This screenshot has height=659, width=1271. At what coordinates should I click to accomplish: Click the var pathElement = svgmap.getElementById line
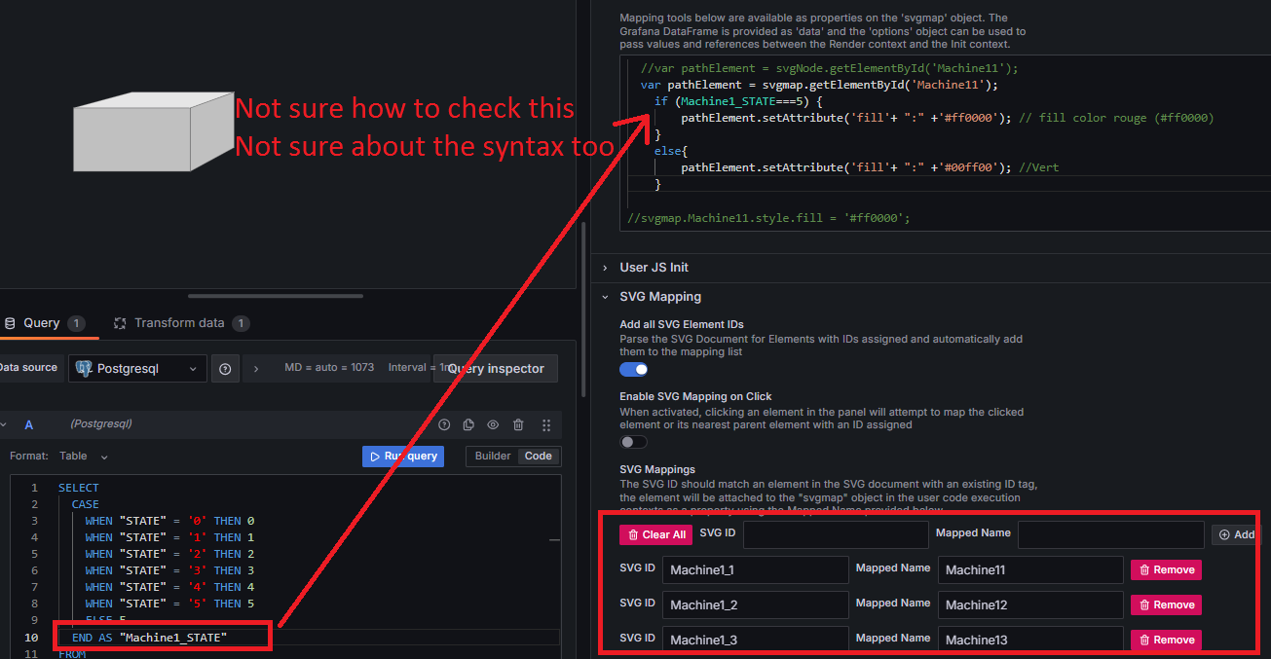point(819,85)
